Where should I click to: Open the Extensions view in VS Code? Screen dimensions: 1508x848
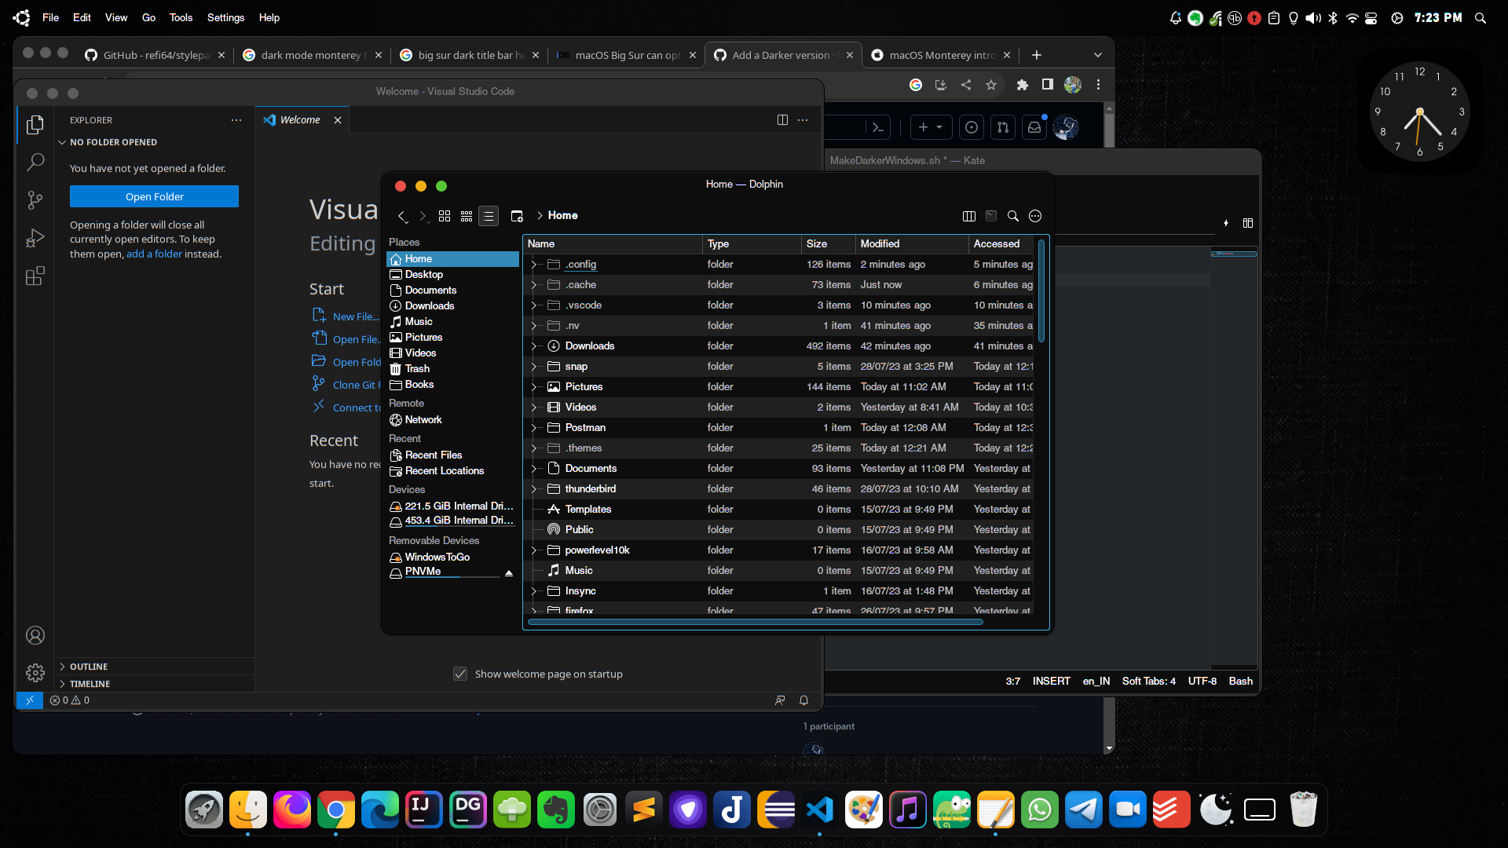35,276
